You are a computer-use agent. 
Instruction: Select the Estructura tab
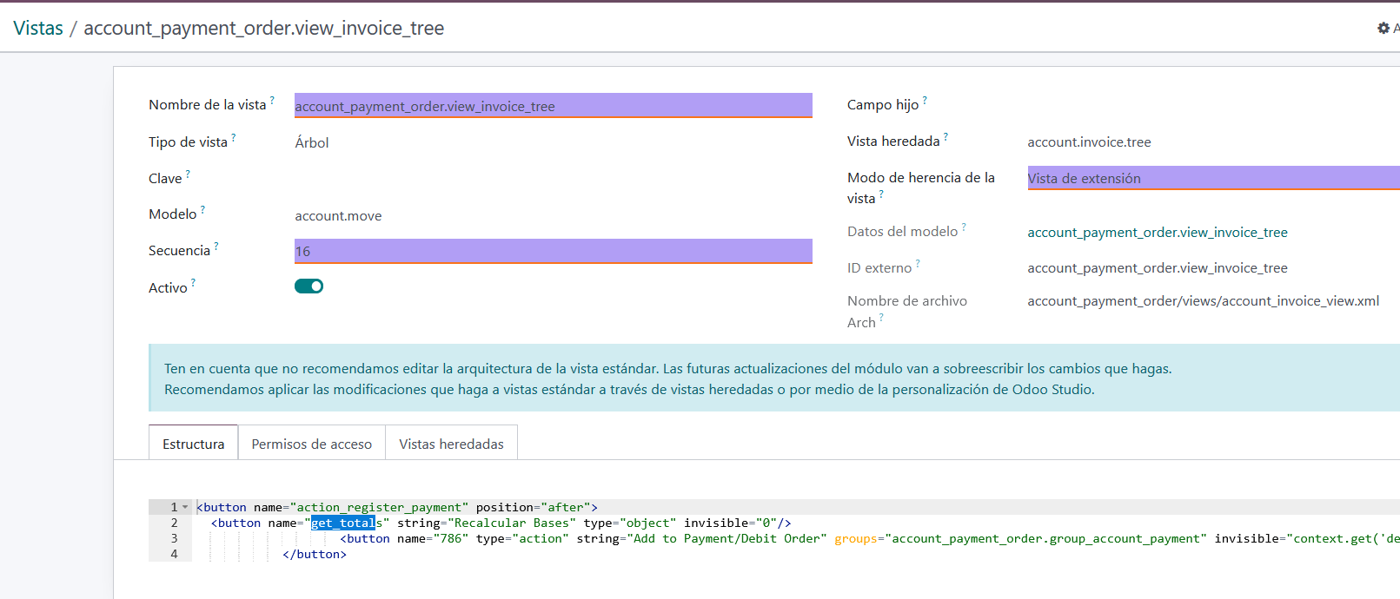click(193, 444)
